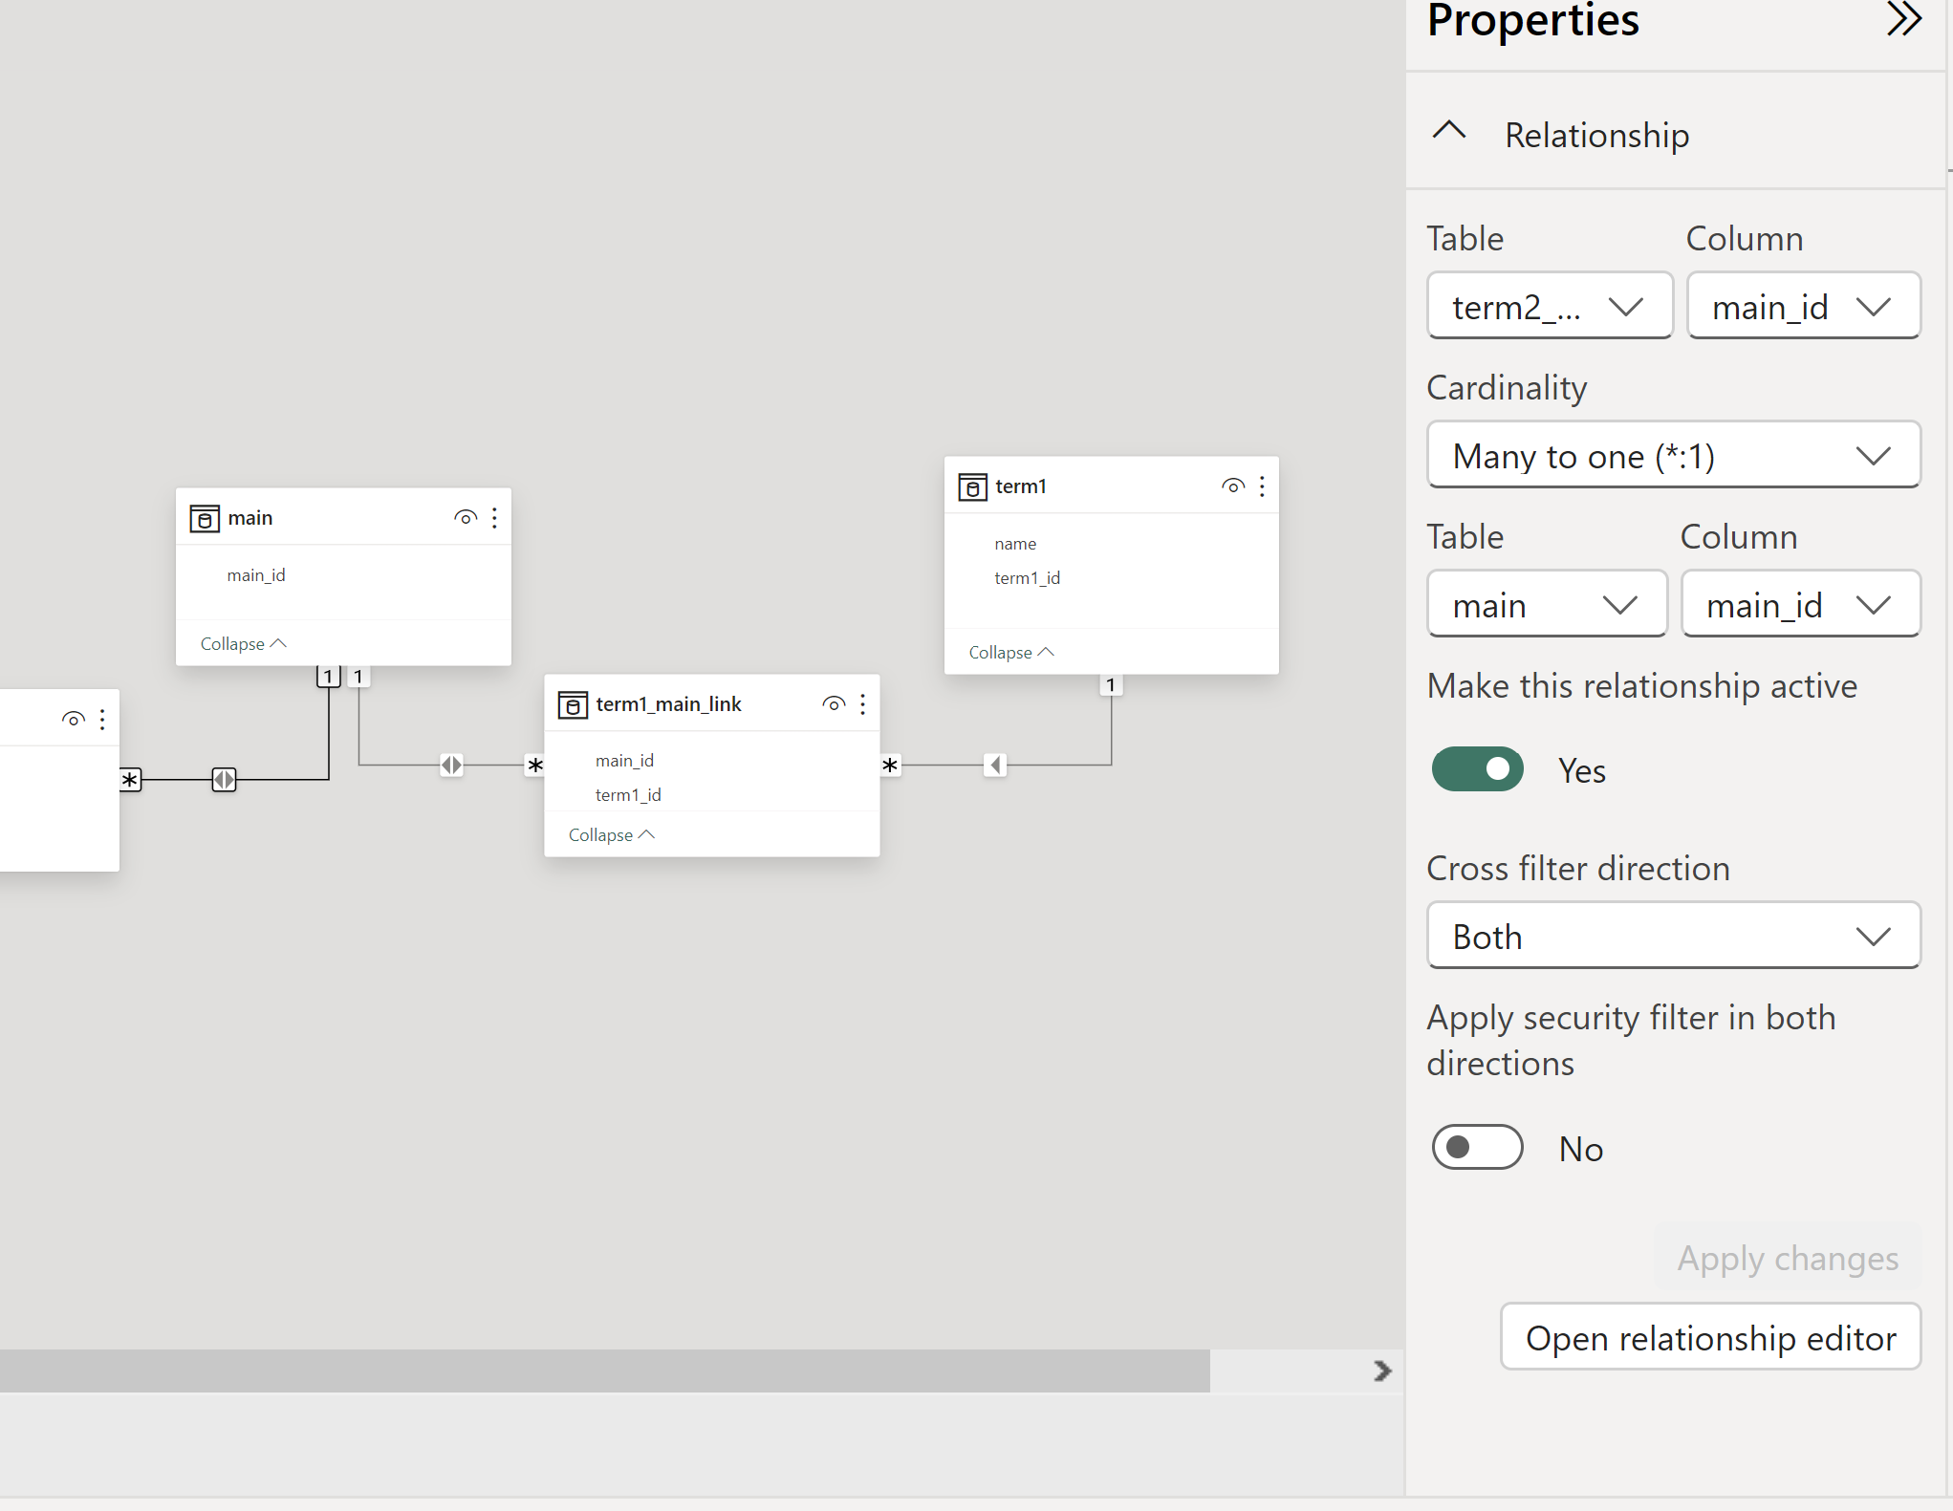The height and width of the screenshot is (1511, 1953).
Task: Collapse the Relationship section chevron
Action: (x=1449, y=131)
